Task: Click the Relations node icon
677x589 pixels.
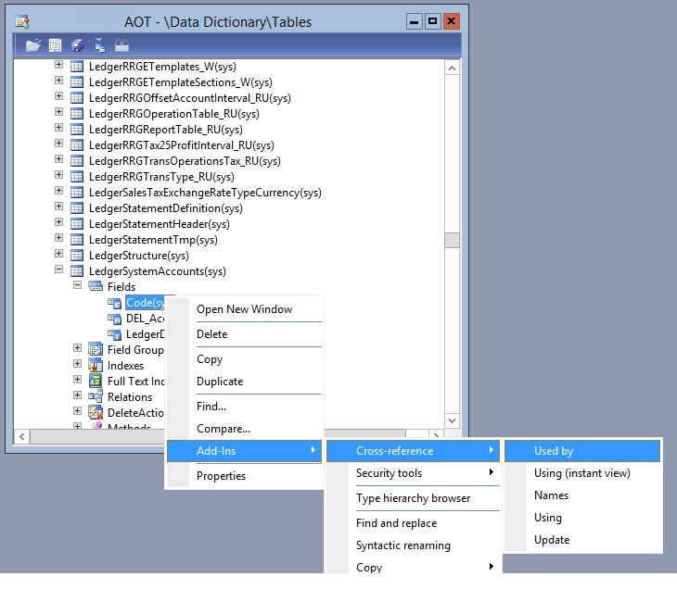Action: (96, 397)
